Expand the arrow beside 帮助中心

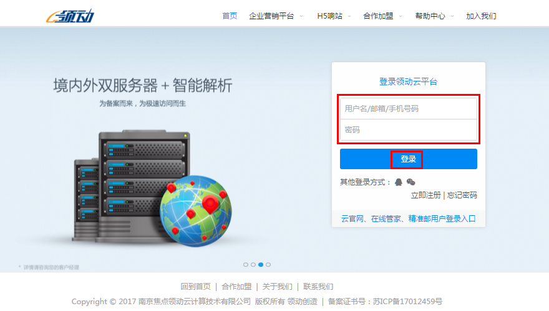[x=452, y=16]
